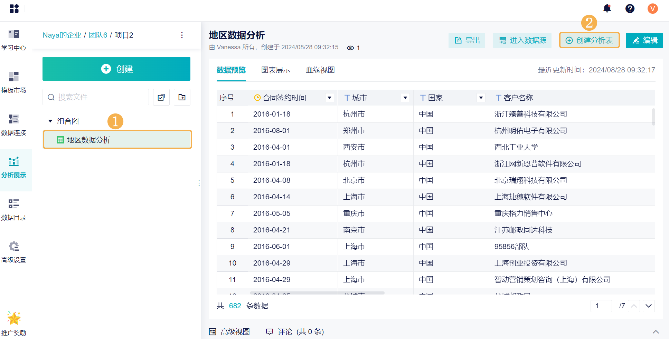Open 评论 (共 0 条) section
Image resolution: width=669 pixels, height=339 pixels.
(x=295, y=332)
